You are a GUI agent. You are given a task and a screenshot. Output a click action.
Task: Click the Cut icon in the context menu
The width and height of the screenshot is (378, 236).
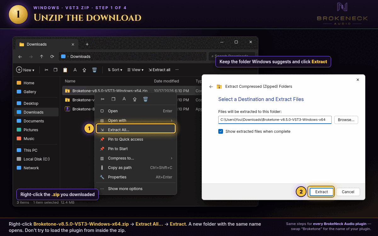(102, 99)
